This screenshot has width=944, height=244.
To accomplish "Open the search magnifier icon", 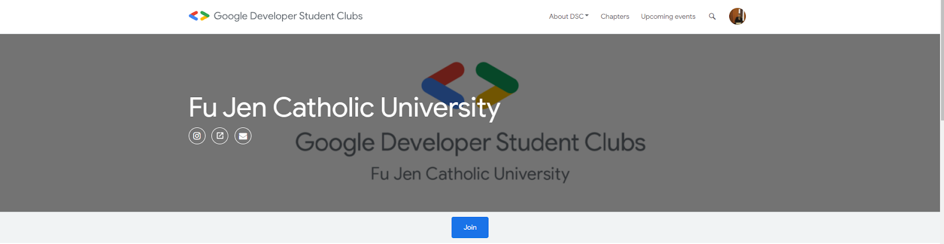I will [712, 17].
